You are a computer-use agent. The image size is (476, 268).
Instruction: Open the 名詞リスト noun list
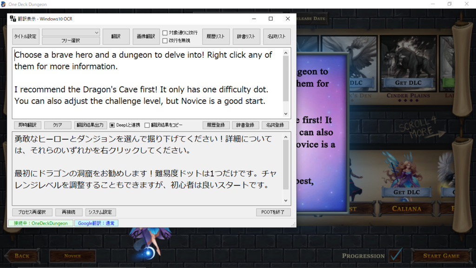coord(277,36)
